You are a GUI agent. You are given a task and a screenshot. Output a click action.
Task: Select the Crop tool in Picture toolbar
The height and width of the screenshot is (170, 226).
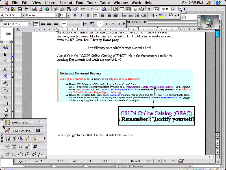click(35, 146)
